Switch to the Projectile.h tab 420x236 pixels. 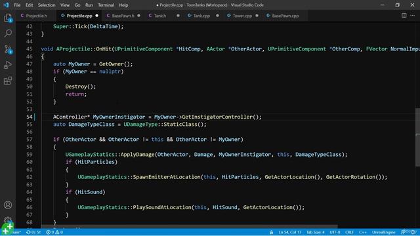[x=37, y=16]
